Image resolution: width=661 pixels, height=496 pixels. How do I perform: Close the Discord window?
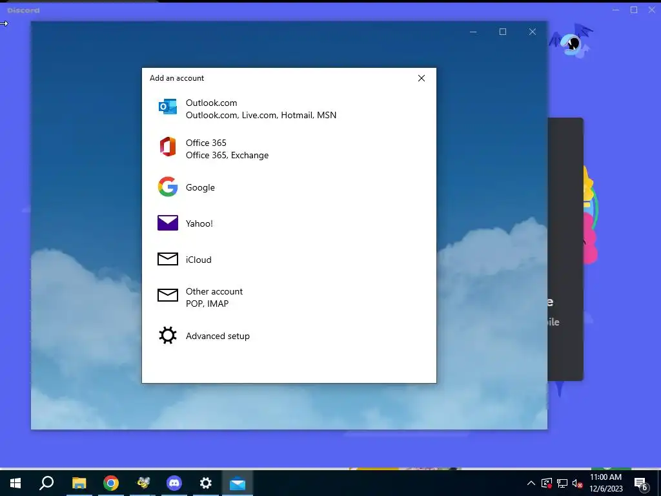[652, 10]
